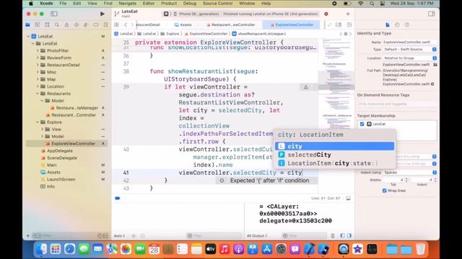Increase indent Tab width stepper

406,178
